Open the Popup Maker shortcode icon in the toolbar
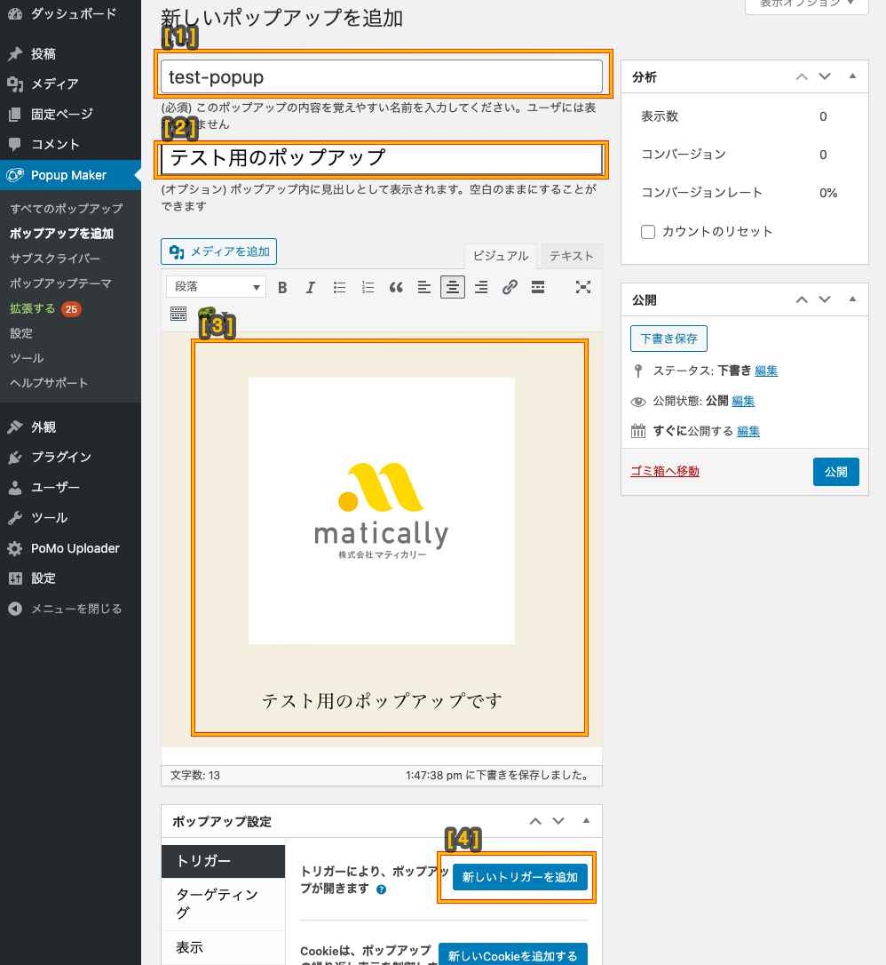 coord(207,313)
